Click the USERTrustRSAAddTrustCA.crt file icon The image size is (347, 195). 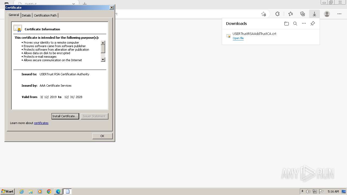(229, 36)
